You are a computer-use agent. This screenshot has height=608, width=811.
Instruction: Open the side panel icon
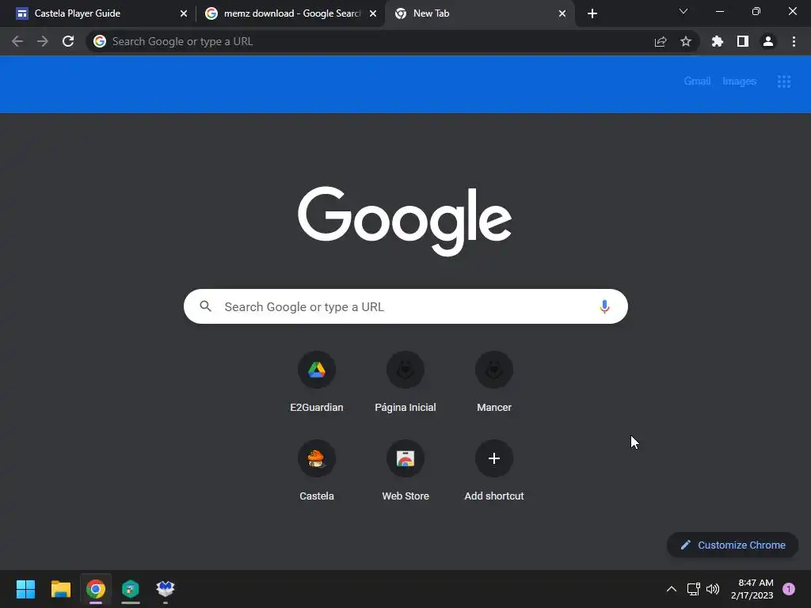(743, 41)
